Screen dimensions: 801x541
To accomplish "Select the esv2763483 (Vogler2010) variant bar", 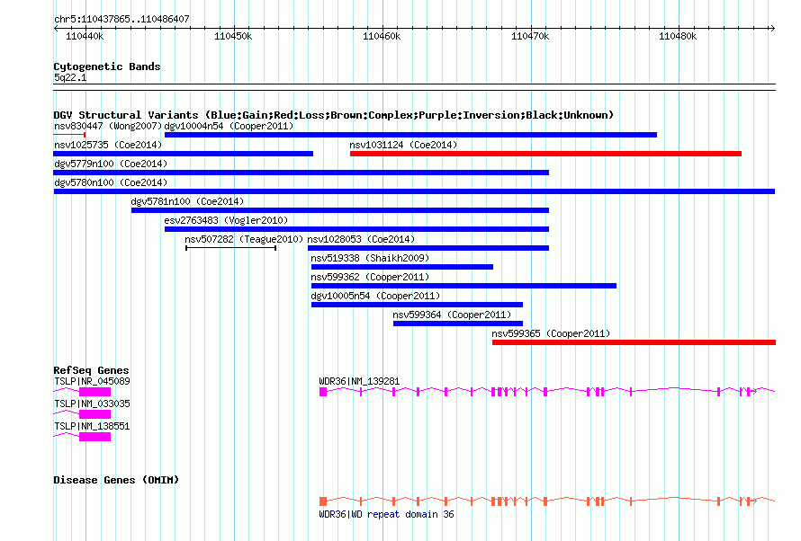I will tap(356, 229).
